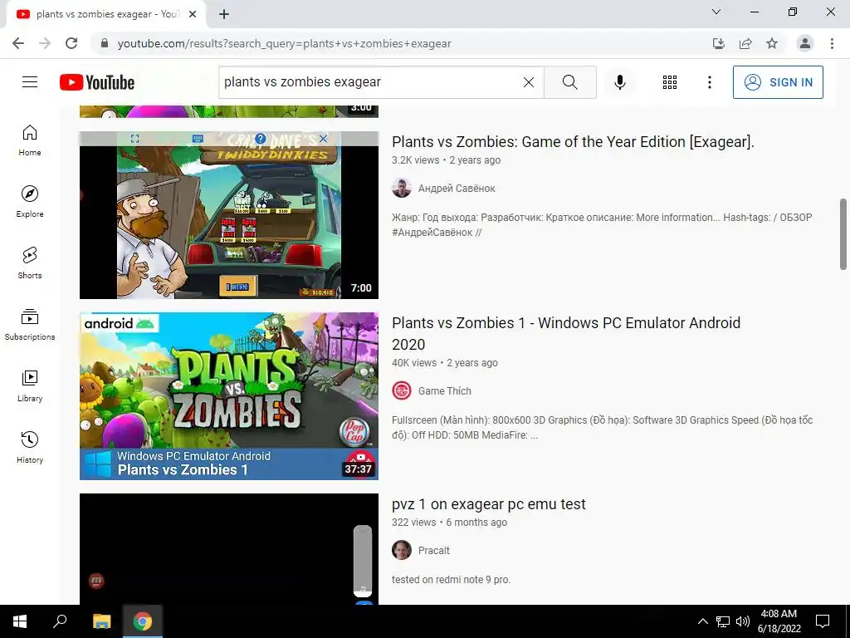Viewport: 850px width, 638px height.
Task: Share this page via the address bar icon
Action: click(x=745, y=43)
